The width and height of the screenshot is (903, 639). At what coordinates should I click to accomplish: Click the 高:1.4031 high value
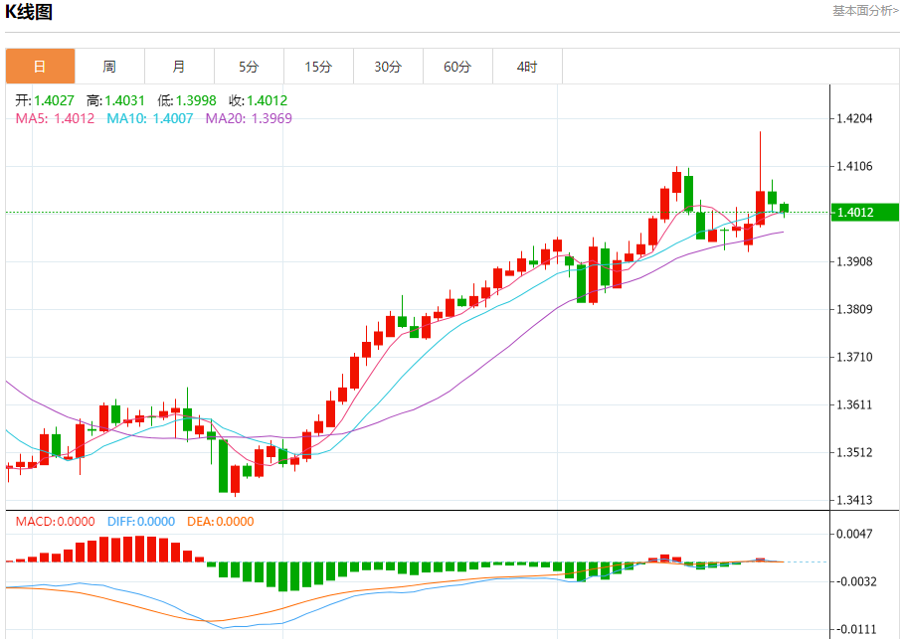(x=115, y=100)
